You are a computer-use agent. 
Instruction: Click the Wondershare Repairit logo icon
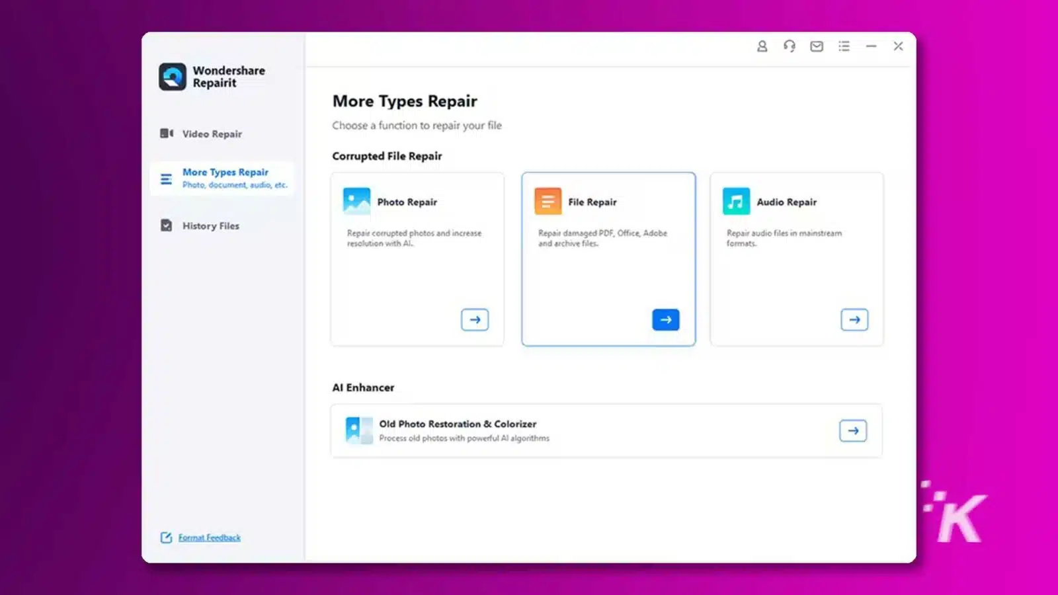pyautogui.click(x=171, y=77)
